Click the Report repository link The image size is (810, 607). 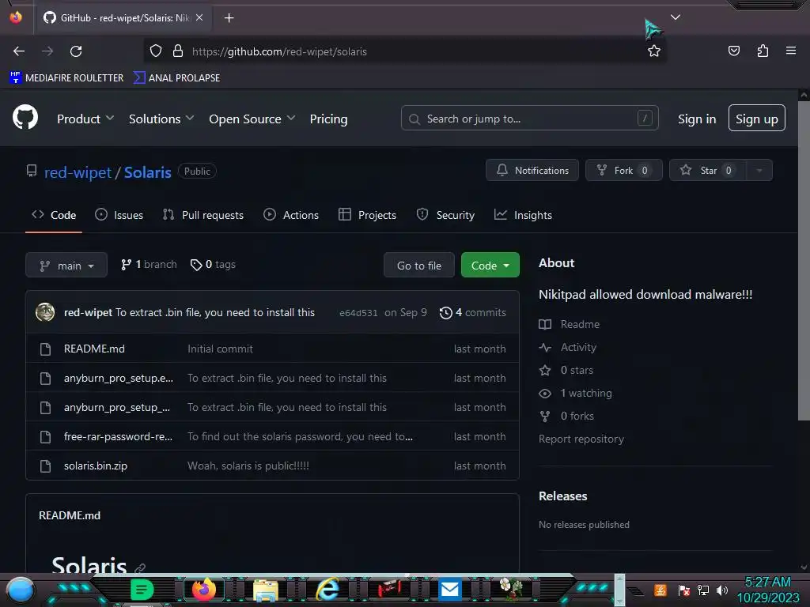[x=581, y=439]
